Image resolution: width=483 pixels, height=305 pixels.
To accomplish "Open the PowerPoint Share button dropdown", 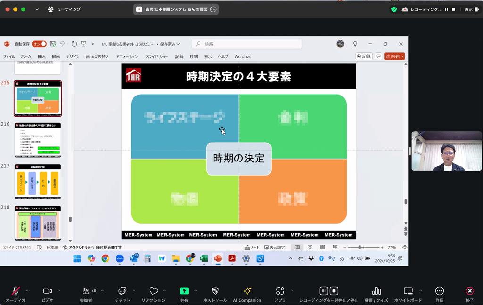I will coord(395,56).
